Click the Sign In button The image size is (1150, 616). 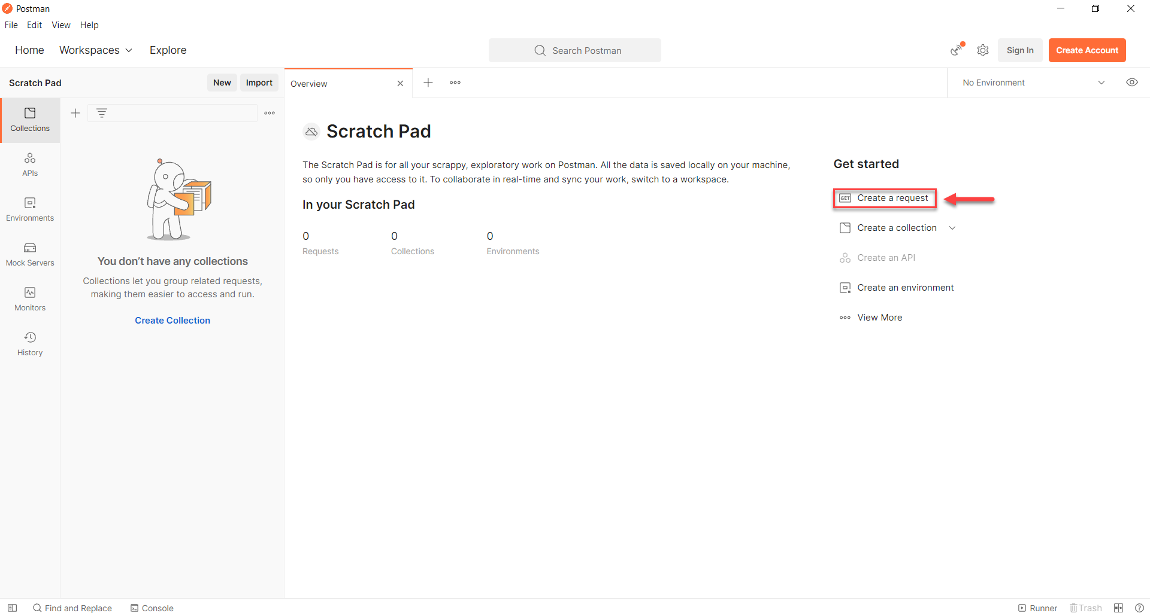click(1020, 50)
